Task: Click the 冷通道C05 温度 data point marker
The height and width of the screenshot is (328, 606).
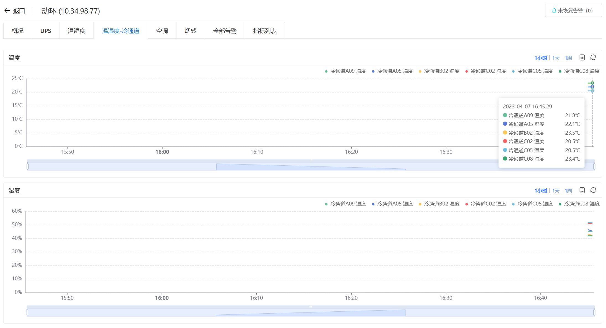Action: [x=592, y=91]
